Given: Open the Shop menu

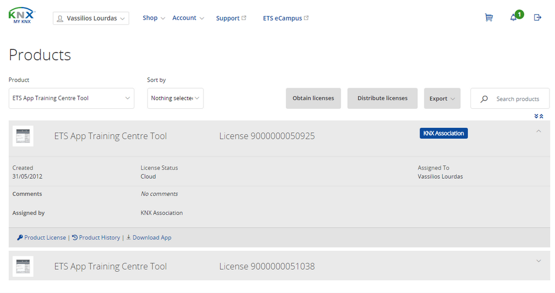Looking at the screenshot, I should [x=154, y=18].
